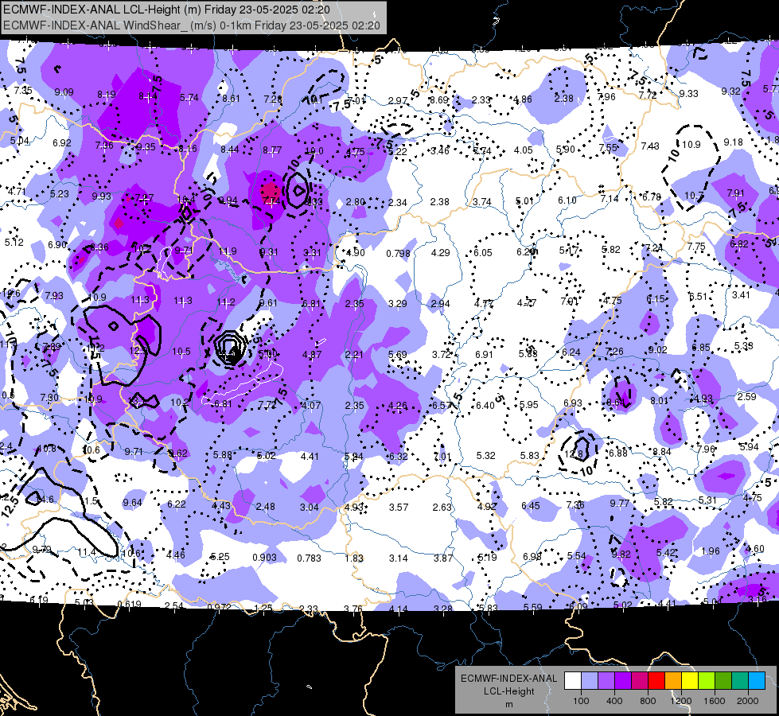Viewport: 779px width, 716px height.
Task: Click the '1200' tick label in the legend
Action: 681,701
